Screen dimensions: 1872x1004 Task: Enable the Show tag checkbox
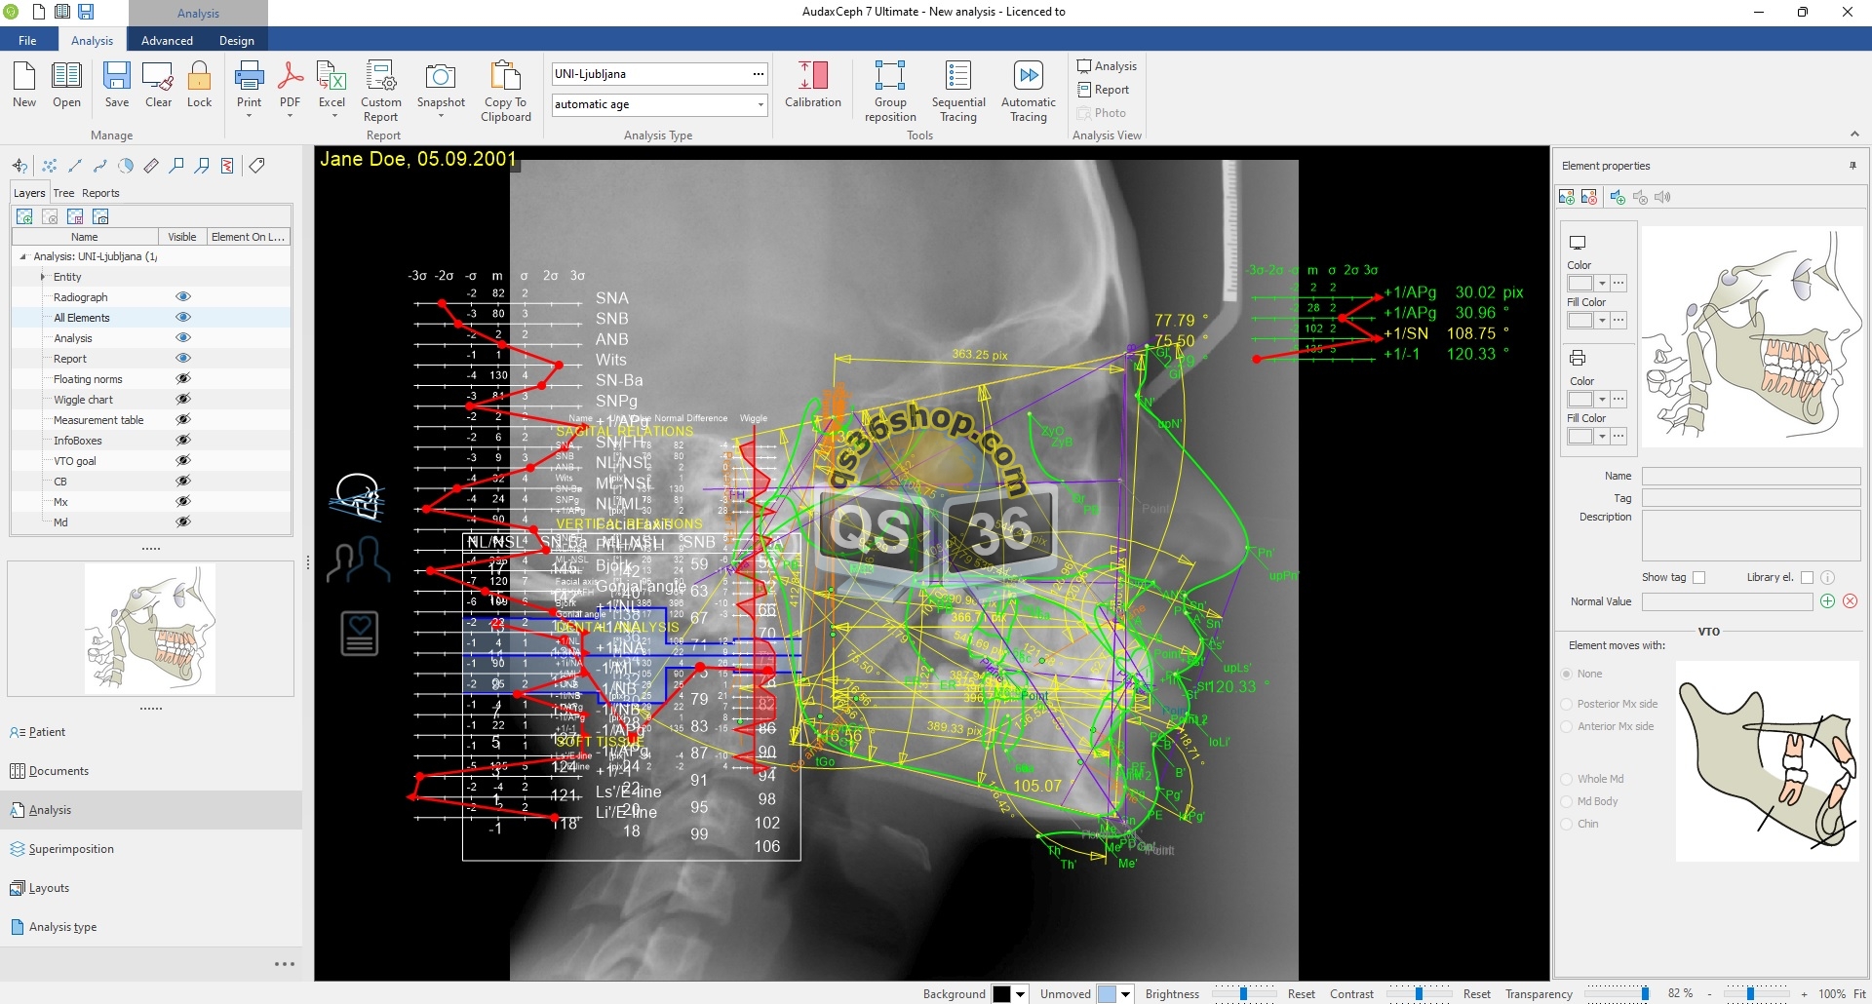[1698, 577]
